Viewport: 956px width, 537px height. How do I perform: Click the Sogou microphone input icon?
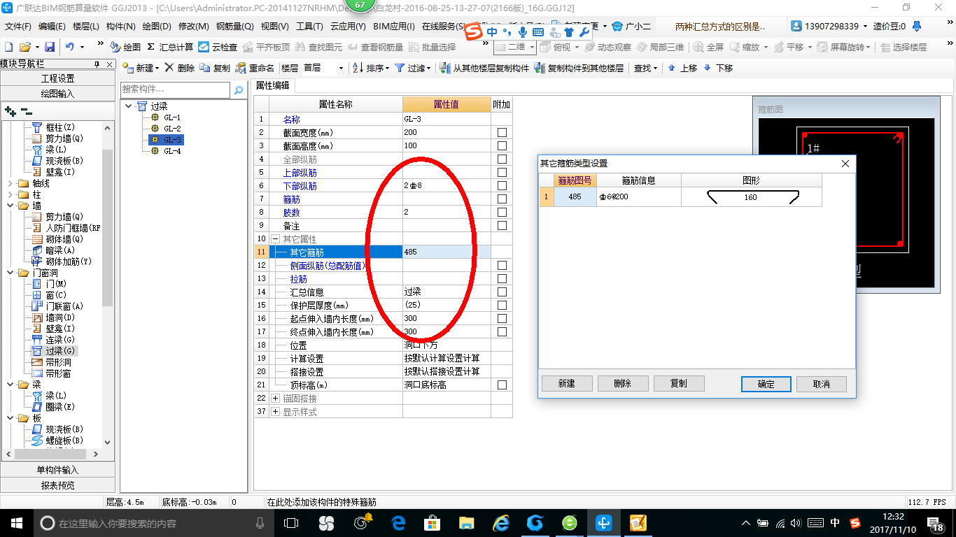[523, 32]
